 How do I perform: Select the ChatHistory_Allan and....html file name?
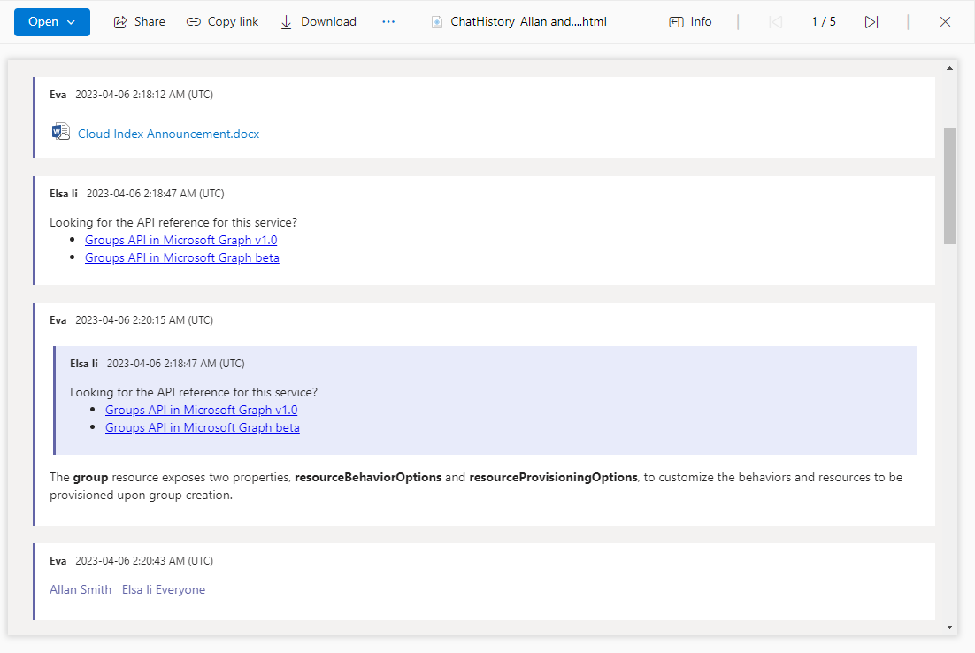[x=528, y=22]
